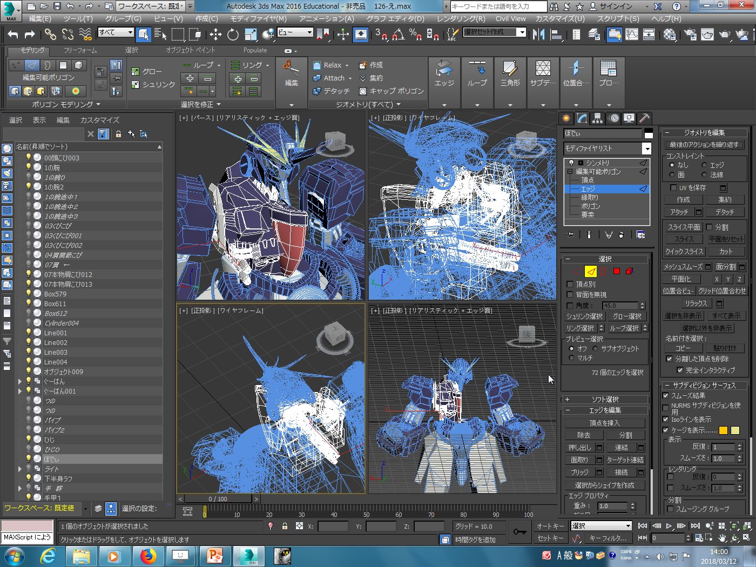756x567 pixels.
Task: Click the すべて表示 button
Action: click(x=726, y=316)
